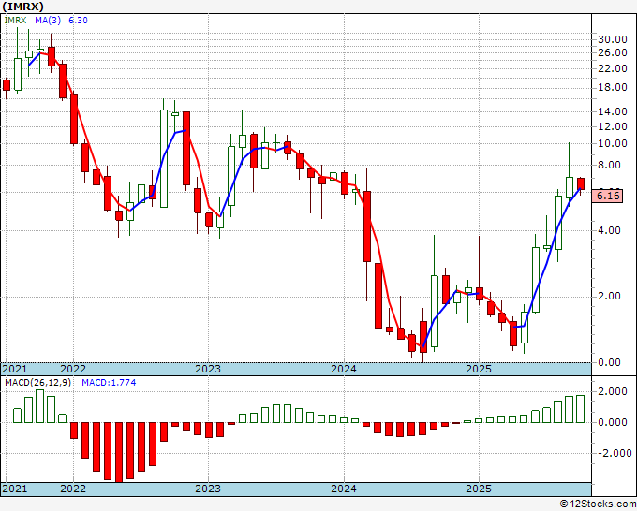Screen dimensions: 637x511
Task: Click the MACD:1.774 value label
Action: click(x=109, y=383)
